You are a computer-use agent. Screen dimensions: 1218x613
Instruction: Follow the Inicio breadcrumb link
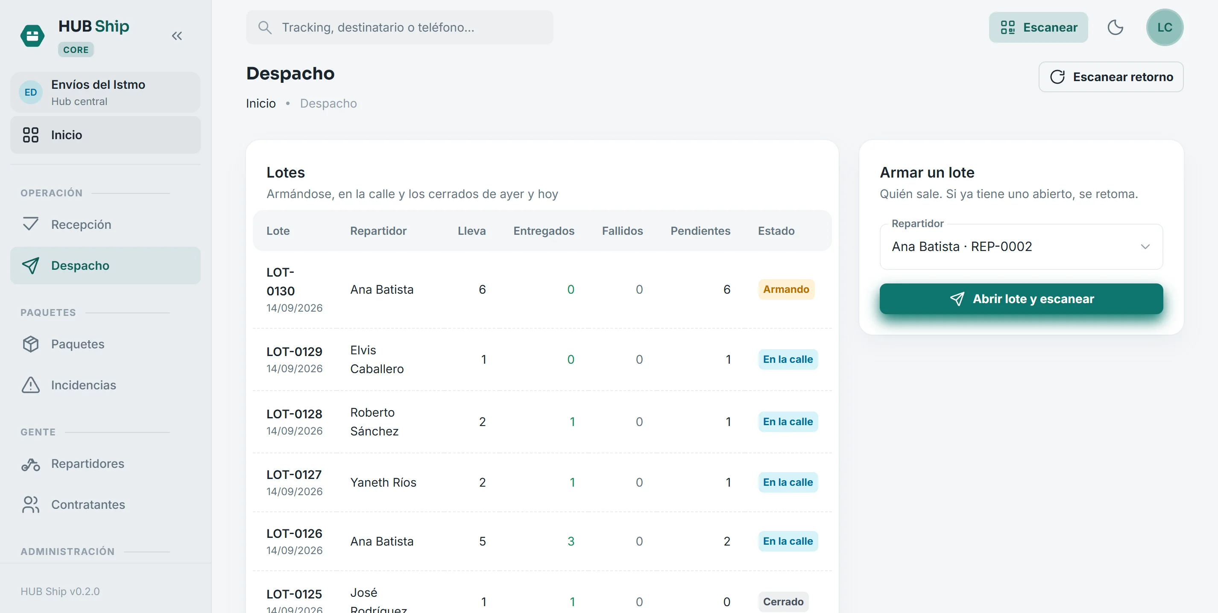(261, 103)
